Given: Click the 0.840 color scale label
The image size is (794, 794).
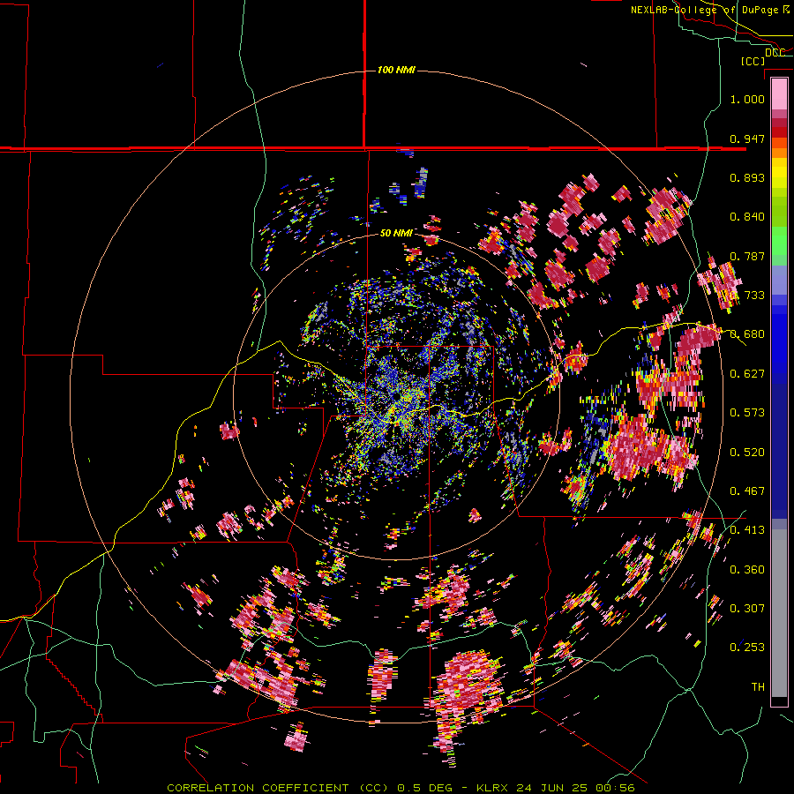Looking at the screenshot, I should (x=747, y=217).
